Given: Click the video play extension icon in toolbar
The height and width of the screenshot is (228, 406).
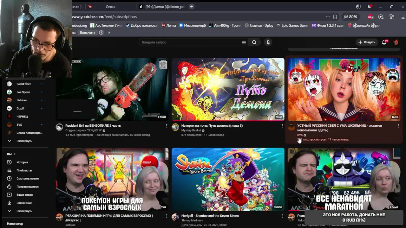Looking at the screenshot, I should pyautogui.click(x=381, y=17).
